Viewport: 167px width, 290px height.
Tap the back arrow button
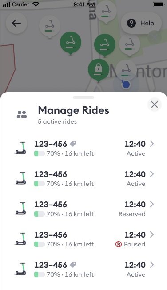tap(16, 23)
